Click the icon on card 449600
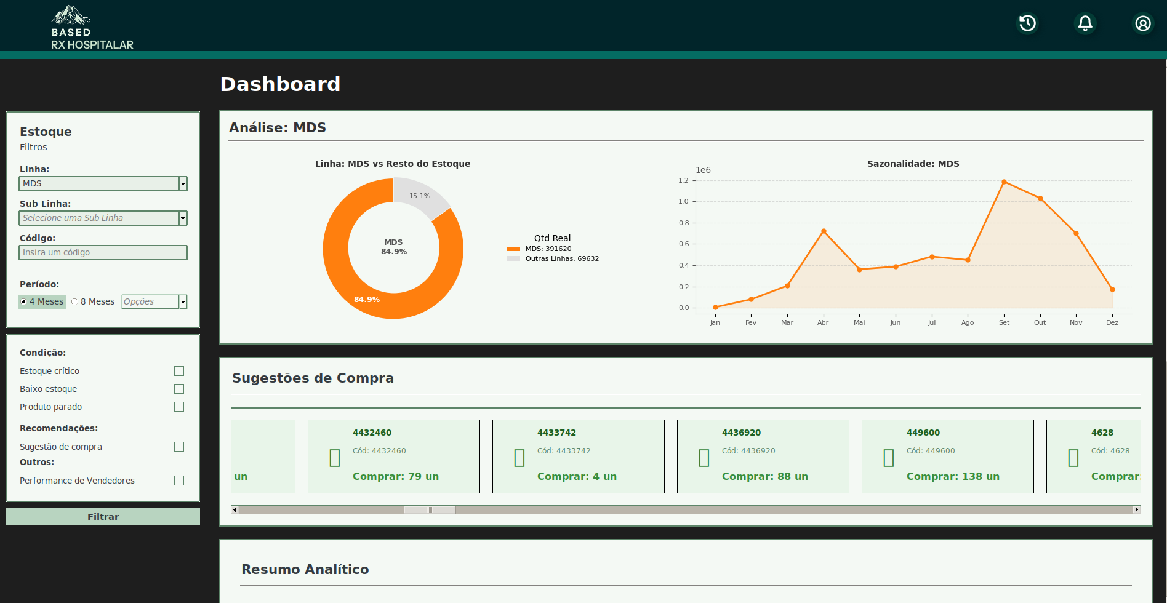Viewport: 1167px width, 603px height. pyautogui.click(x=889, y=458)
